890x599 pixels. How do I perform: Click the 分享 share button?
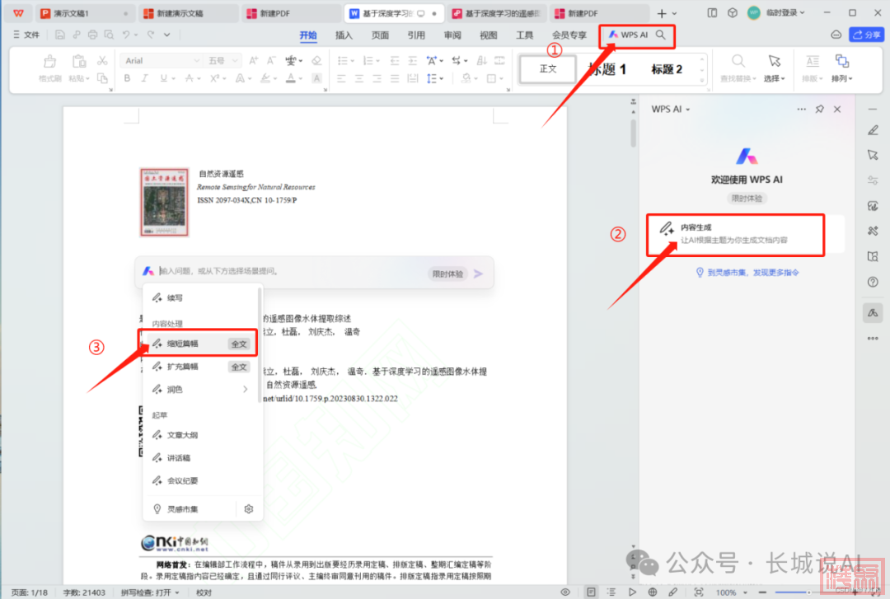coord(866,35)
